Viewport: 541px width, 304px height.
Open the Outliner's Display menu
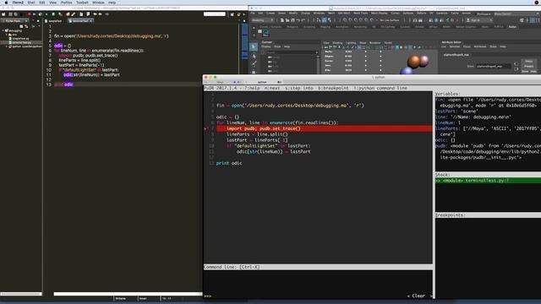(265, 46)
